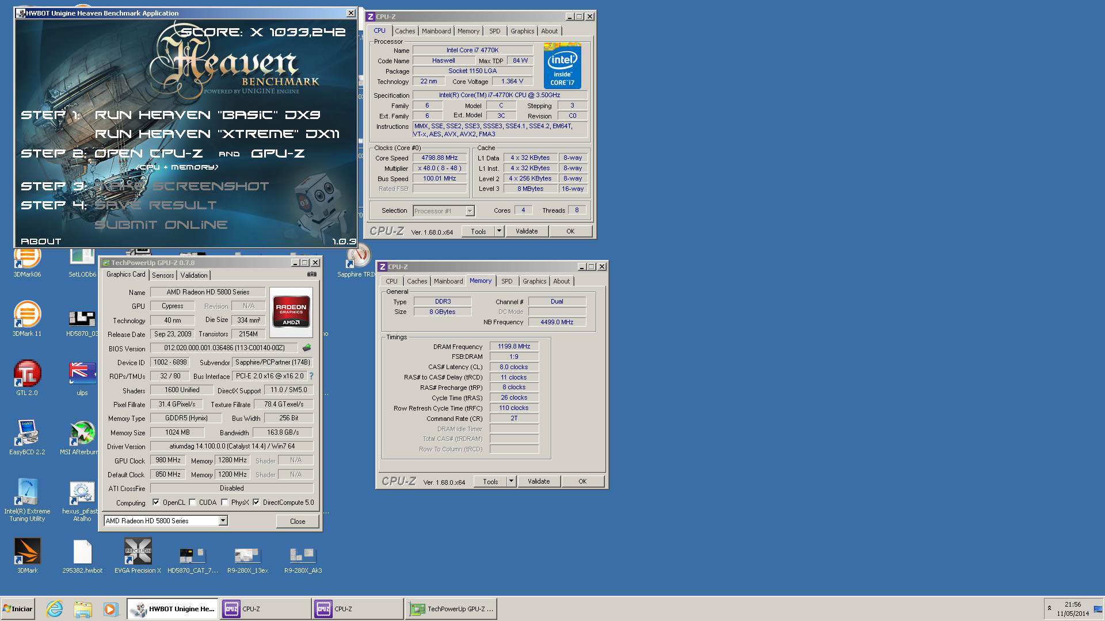Viewport: 1105px width, 621px height.
Task: Click the Intel Core i7 logo in CPU-Z
Action: [x=562, y=66]
